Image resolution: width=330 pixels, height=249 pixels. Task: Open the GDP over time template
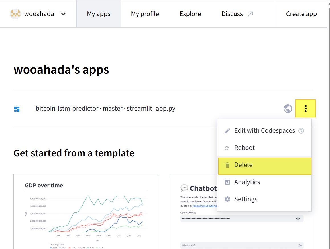86,212
